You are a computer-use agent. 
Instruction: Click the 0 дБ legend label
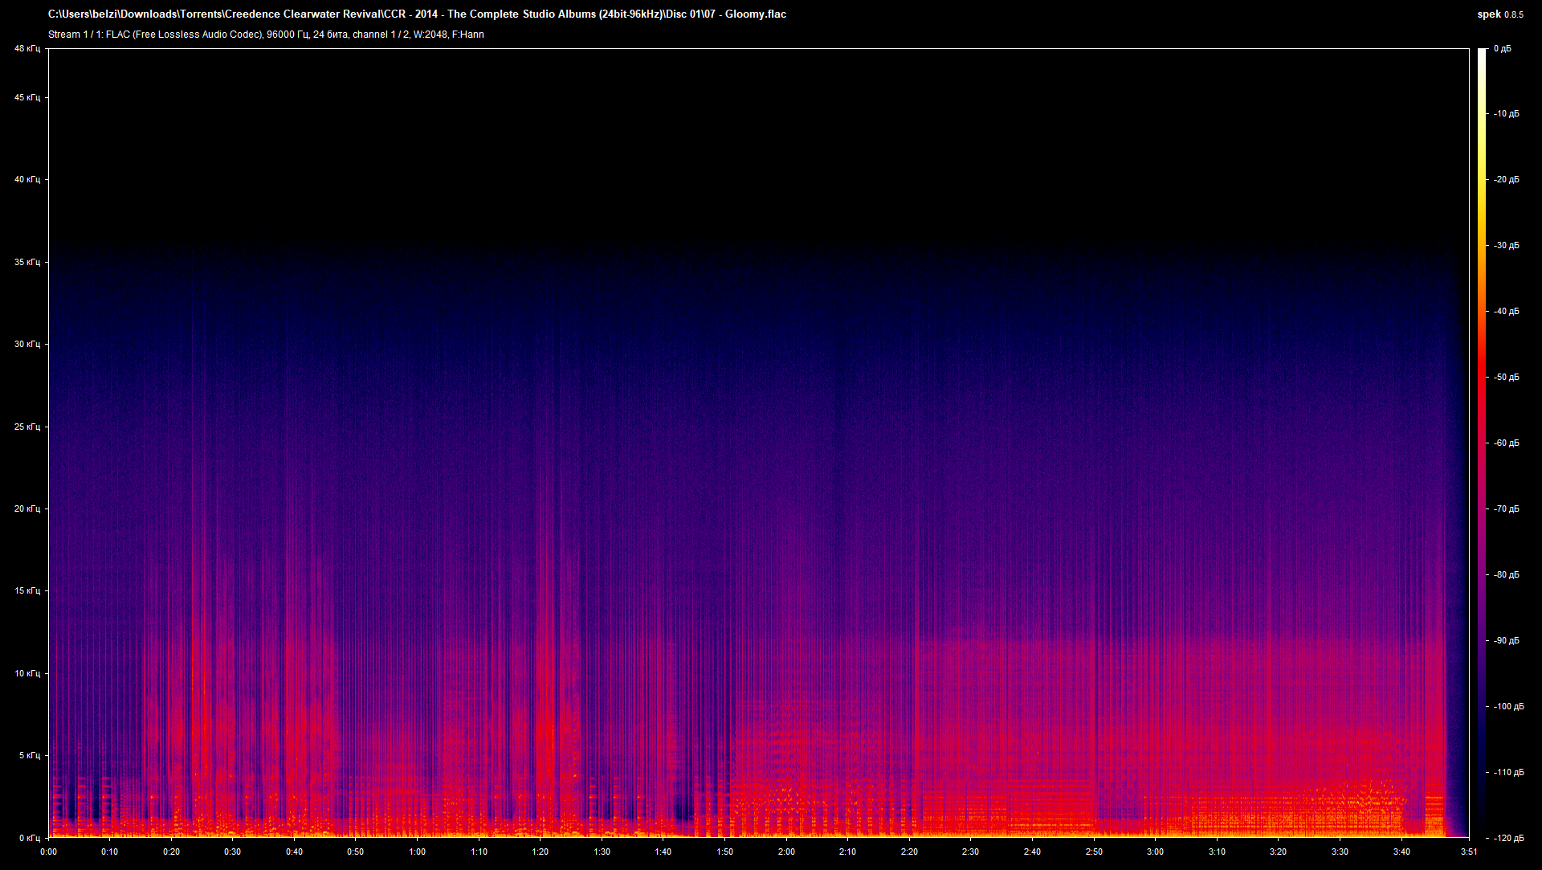tap(1504, 48)
